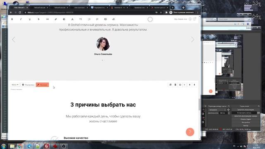265x149 pixels.
Task: Switch to third browser tab
Action: 60,7
